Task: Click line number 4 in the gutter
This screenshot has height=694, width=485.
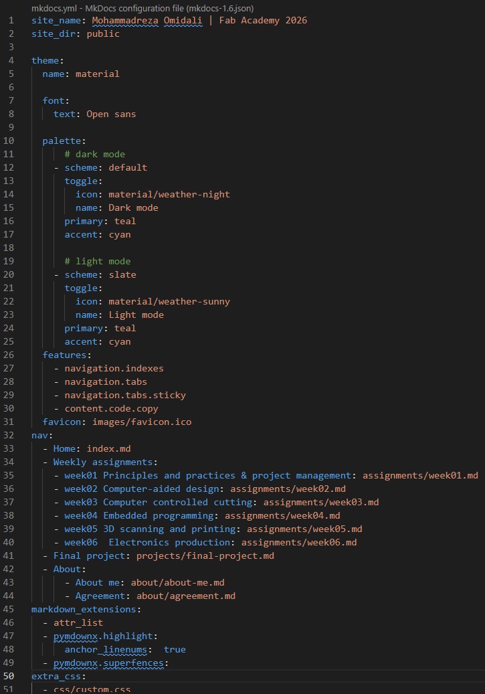Action: 11,60
